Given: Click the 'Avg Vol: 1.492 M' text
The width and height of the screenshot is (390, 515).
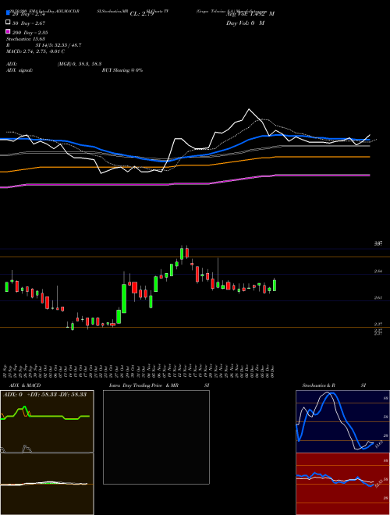Looking at the screenshot, I should [x=250, y=14].
